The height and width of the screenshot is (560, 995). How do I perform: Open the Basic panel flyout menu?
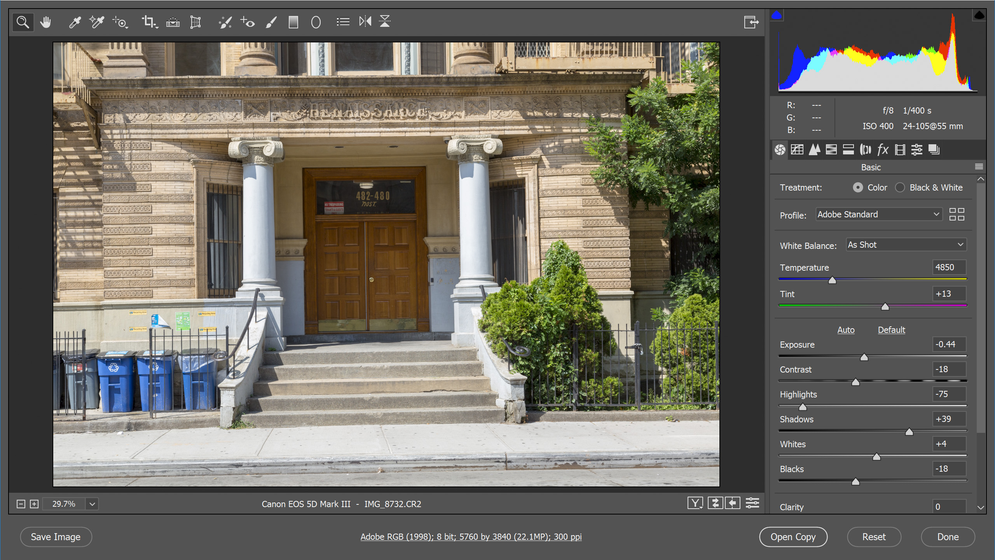pyautogui.click(x=979, y=167)
